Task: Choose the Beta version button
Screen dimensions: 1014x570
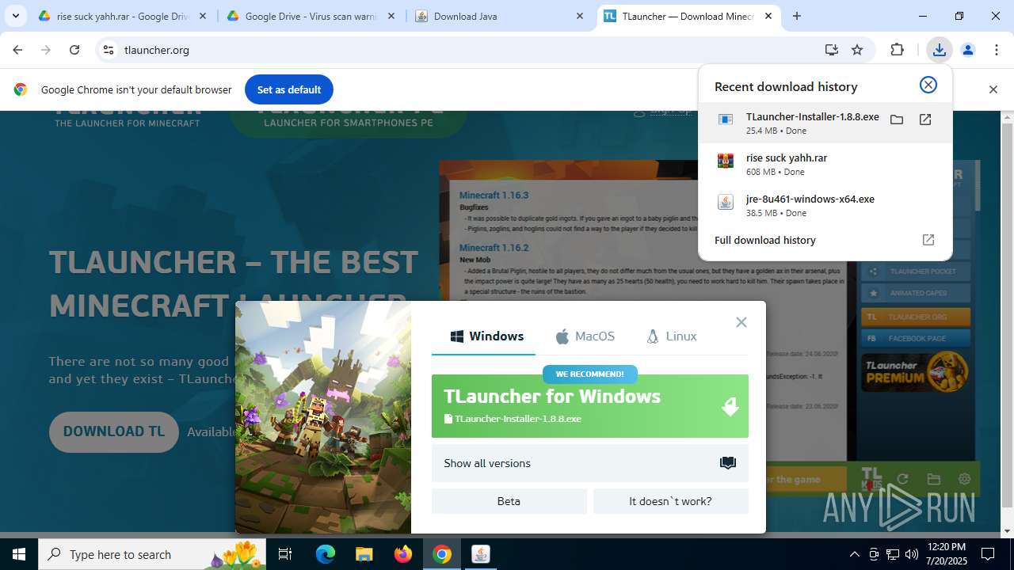Action: pos(509,501)
